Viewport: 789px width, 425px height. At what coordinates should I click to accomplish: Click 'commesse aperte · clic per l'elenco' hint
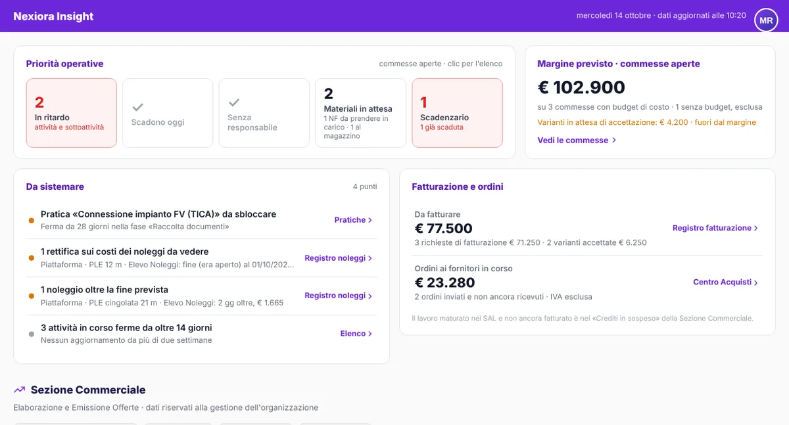(x=441, y=64)
